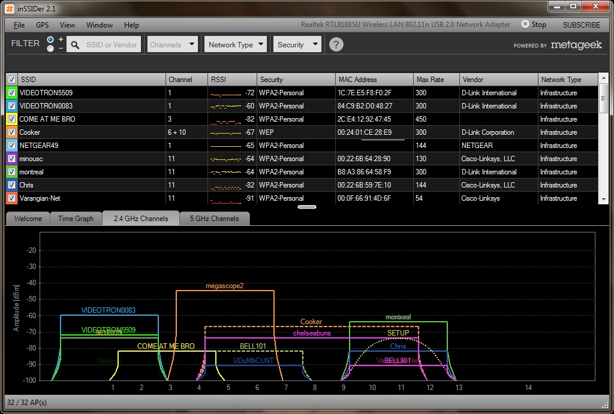This screenshot has height=414, width=614.
Task: Click the horizontal splitter grip below table
Action: (307, 207)
